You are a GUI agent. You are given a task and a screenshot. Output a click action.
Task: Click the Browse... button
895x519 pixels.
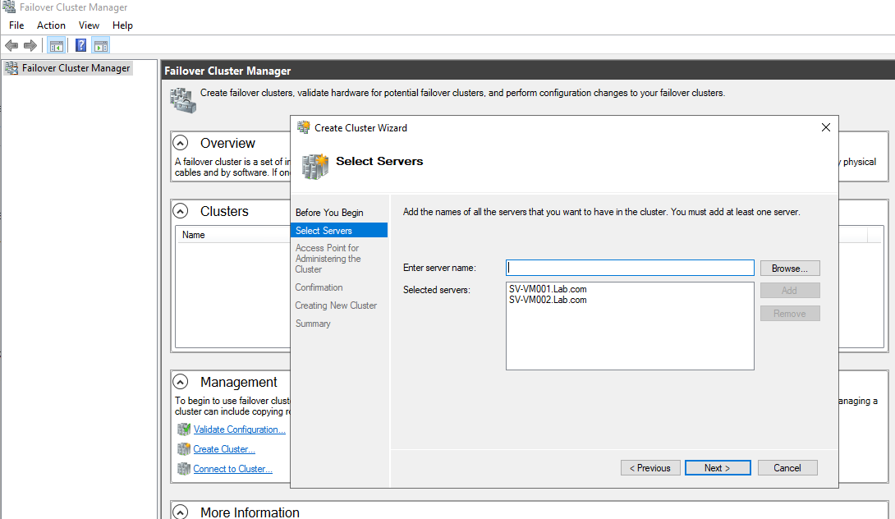(x=790, y=269)
